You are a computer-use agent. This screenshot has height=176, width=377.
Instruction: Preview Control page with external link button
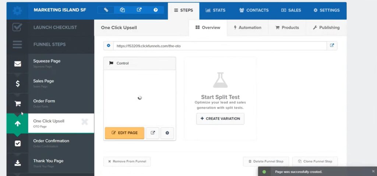click(153, 133)
